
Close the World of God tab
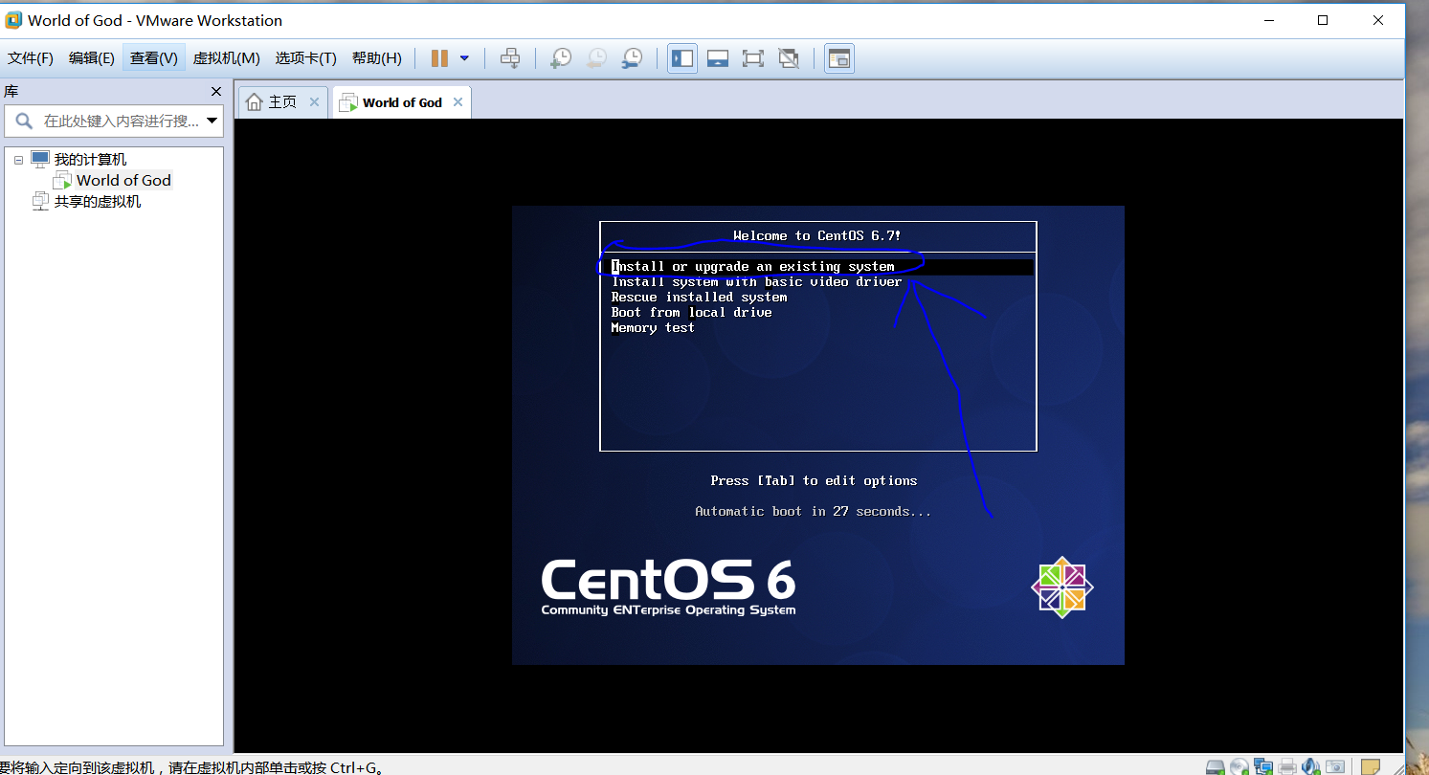coord(458,102)
